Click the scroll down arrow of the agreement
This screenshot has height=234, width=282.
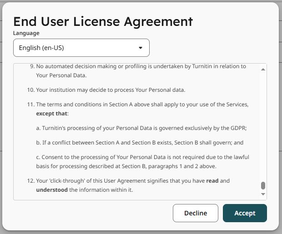[x=263, y=194]
